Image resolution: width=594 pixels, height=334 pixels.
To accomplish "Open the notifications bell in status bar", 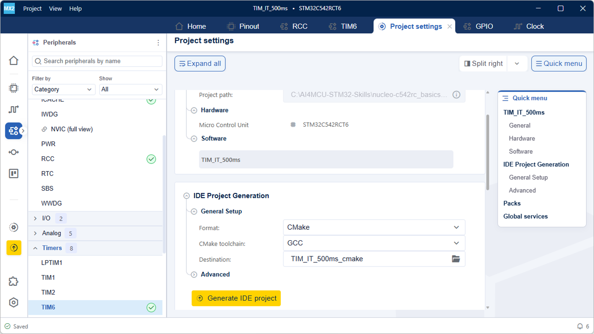I will coord(580,326).
